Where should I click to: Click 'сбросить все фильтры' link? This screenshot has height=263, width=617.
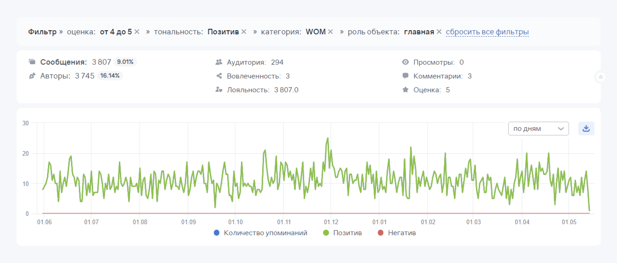[487, 32]
